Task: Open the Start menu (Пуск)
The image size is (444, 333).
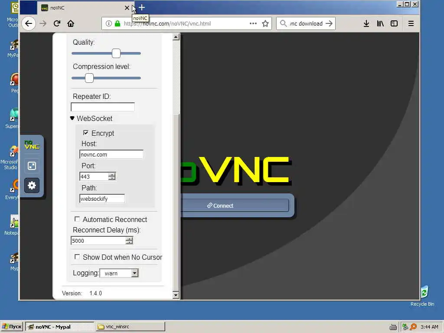Action: [x=12, y=327]
